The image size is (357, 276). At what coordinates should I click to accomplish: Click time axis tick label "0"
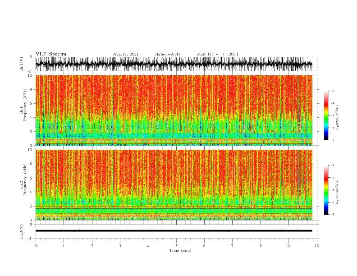pyautogui.click(x=36, y=246)
